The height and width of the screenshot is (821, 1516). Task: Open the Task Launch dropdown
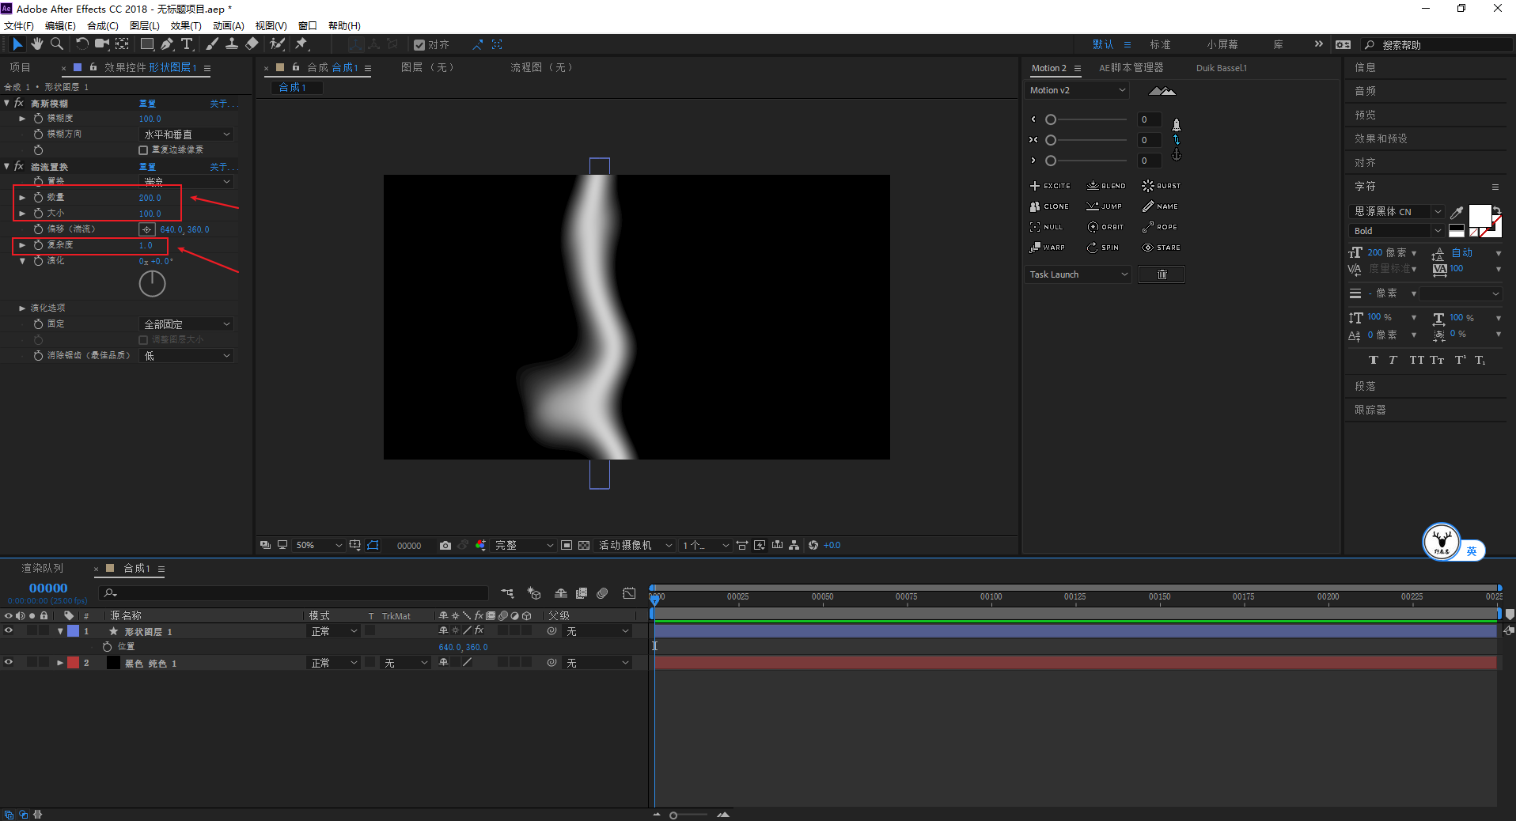coord(1078,274)
